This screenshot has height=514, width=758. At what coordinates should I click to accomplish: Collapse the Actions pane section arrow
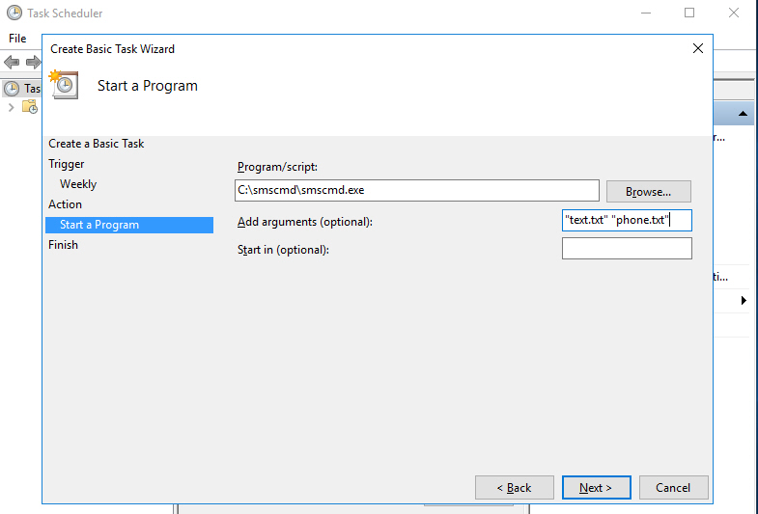tap(744, 114)
